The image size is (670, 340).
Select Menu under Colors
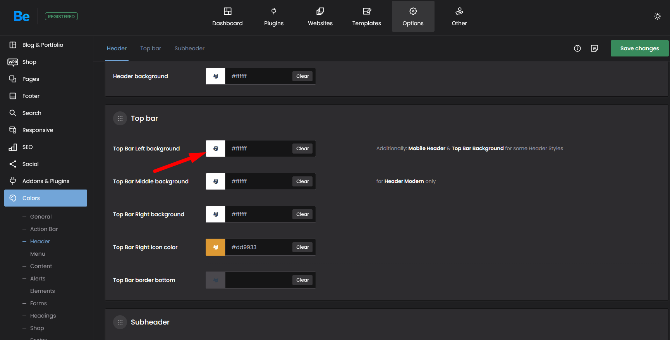38,254
